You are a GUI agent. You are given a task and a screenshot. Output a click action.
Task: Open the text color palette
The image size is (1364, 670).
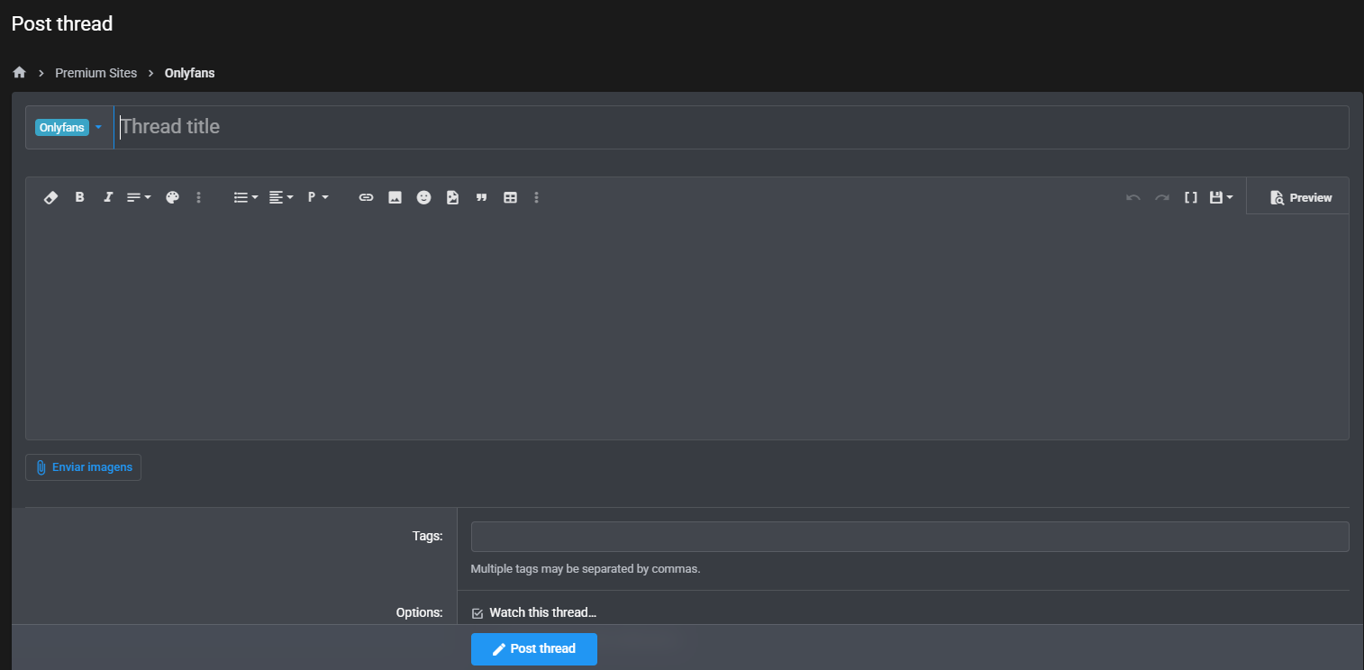[x=173, y=197]
